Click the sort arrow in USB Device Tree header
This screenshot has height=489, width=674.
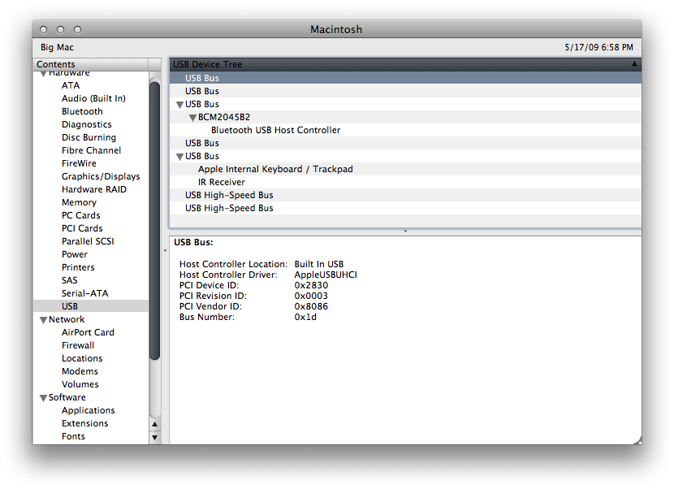click(634, 63)
